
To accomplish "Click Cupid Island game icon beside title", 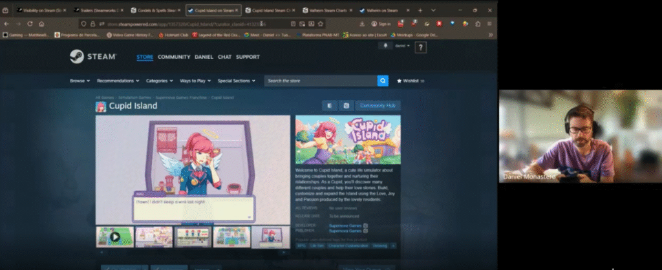I will click(x=101, y=107).
